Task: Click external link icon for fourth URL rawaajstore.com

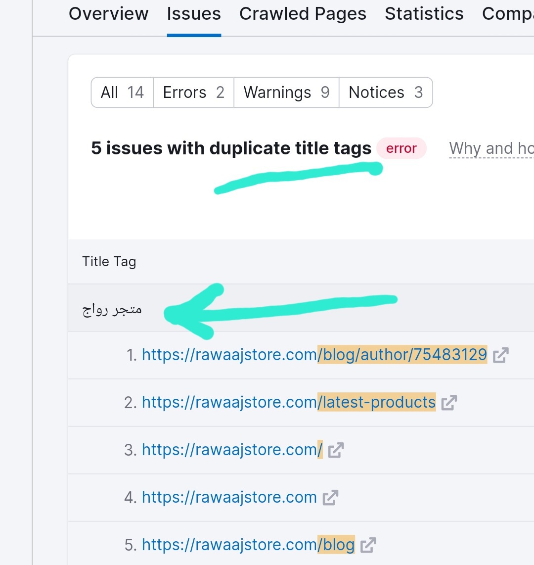Action: coord(330,498)
